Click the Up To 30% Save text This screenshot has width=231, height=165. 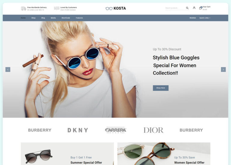pos(184,157)
